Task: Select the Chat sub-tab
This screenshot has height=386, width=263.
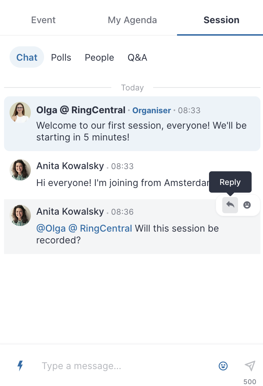Action: (27, 57)
